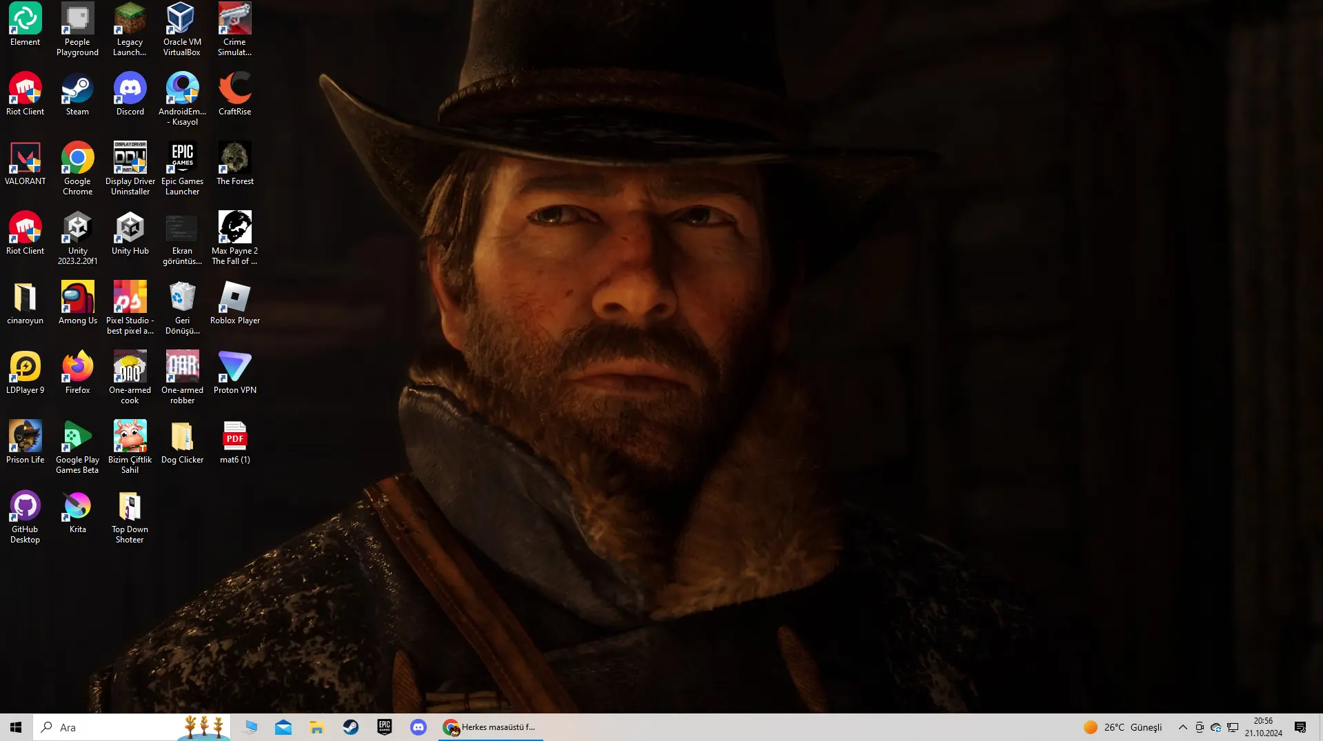This screenshot has width=1323, height=741.
Task: Click the Roblox Player icon
Action: tap(234, 303)
